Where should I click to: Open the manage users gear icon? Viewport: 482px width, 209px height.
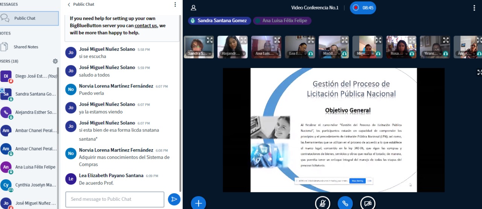[x=55, y=61]
